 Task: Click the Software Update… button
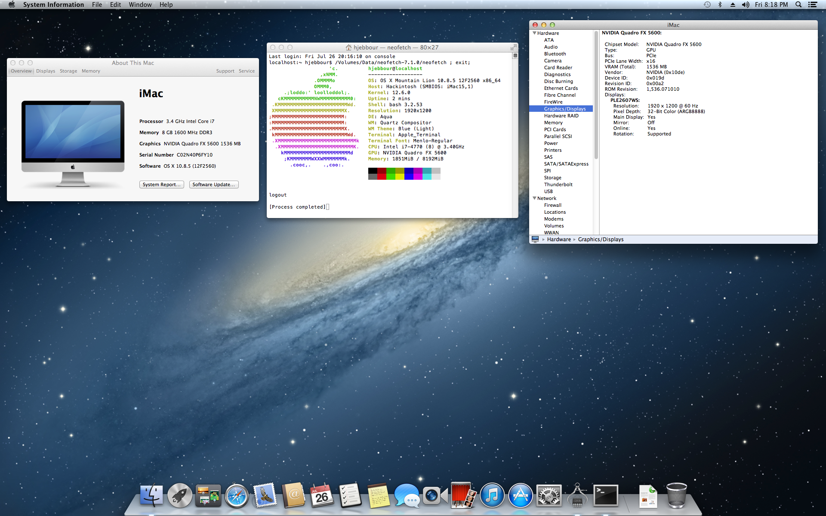[213, 184]
